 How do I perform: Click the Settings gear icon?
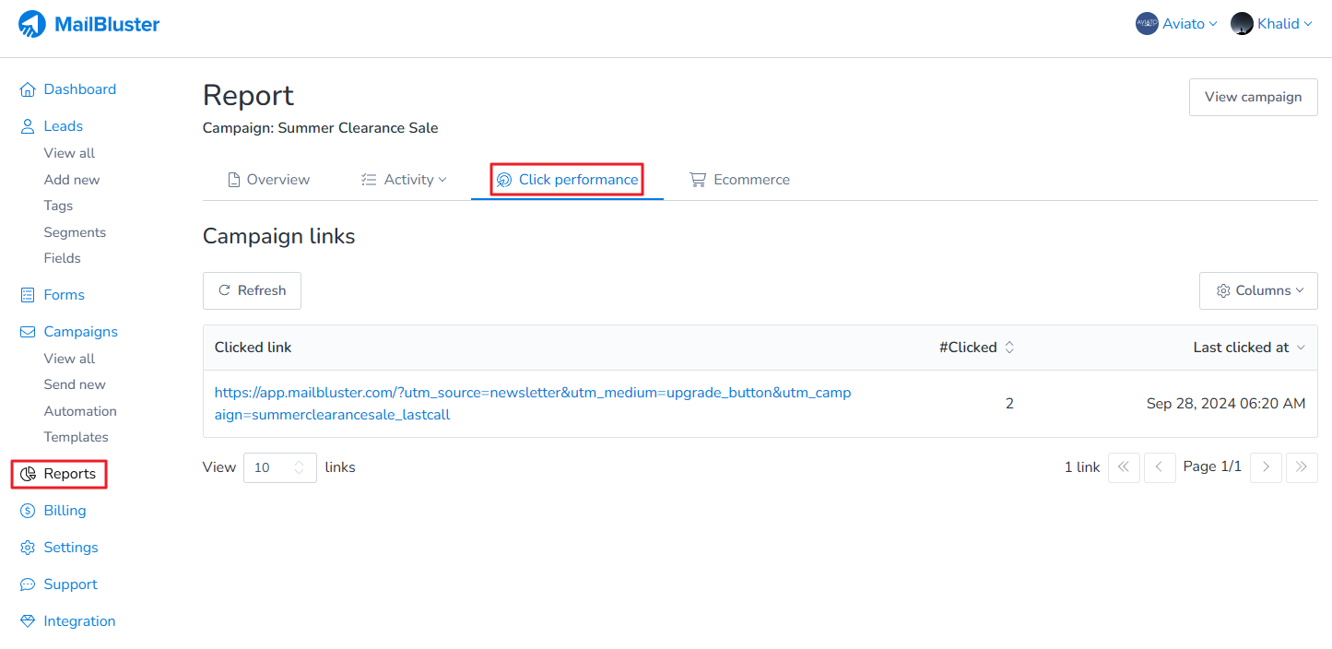point(28,548)
